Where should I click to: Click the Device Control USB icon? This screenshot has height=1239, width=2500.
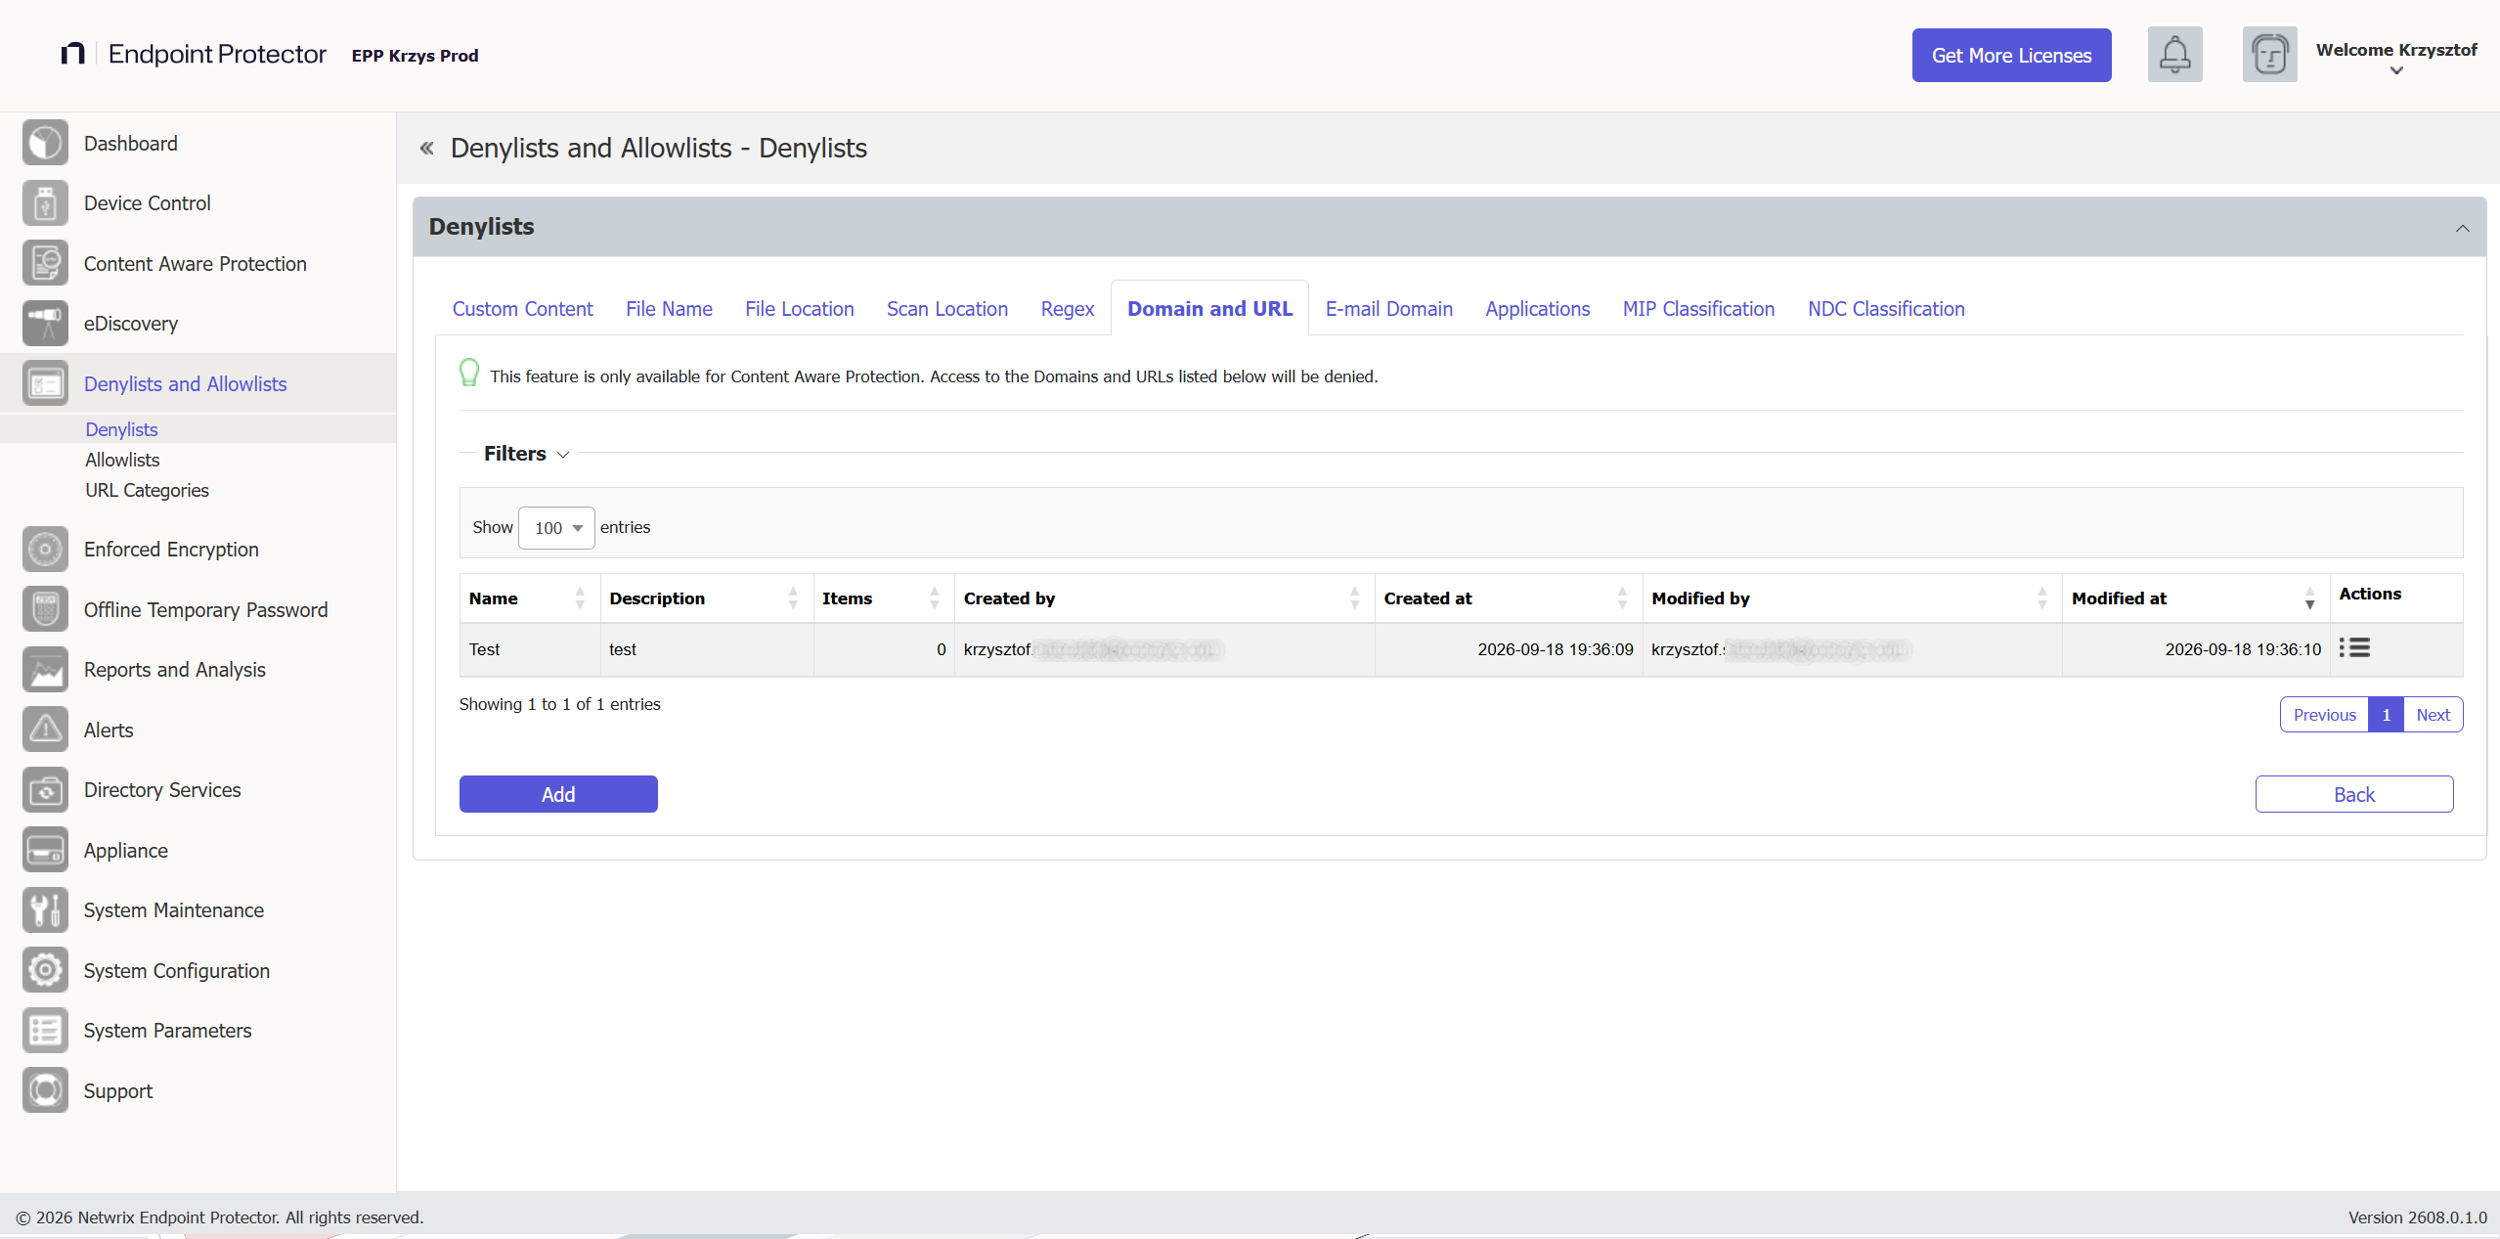[45, 203]
